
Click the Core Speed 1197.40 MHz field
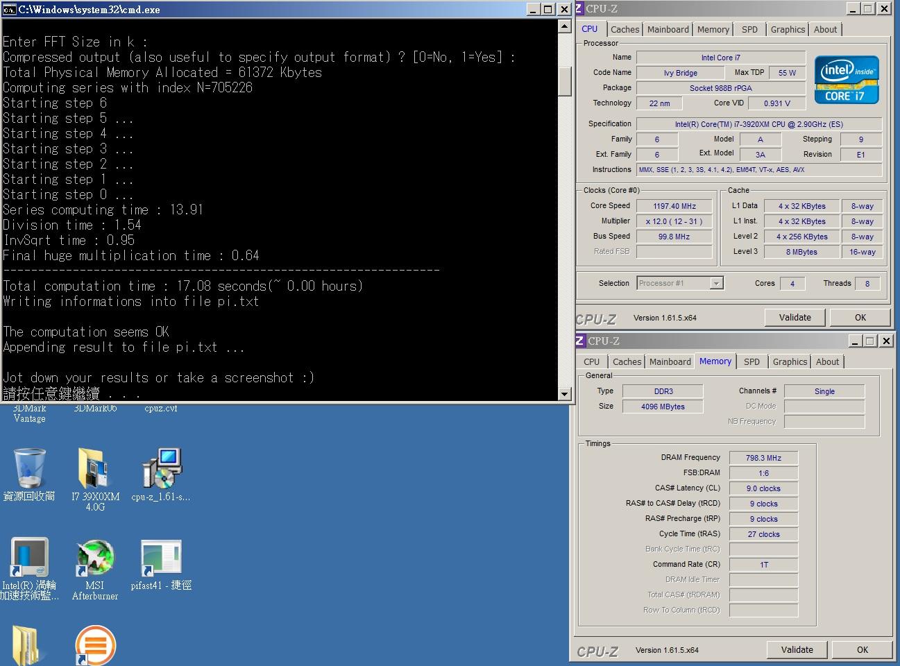click(674, 206)
